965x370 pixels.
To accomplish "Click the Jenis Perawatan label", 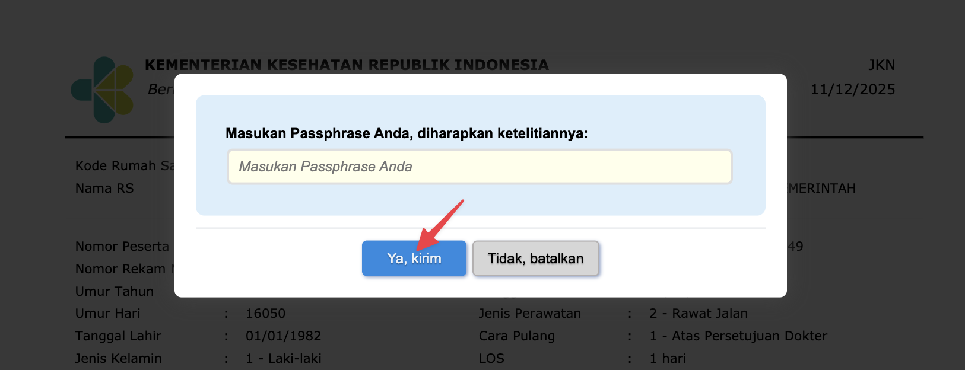I will [x=529, y=314].
